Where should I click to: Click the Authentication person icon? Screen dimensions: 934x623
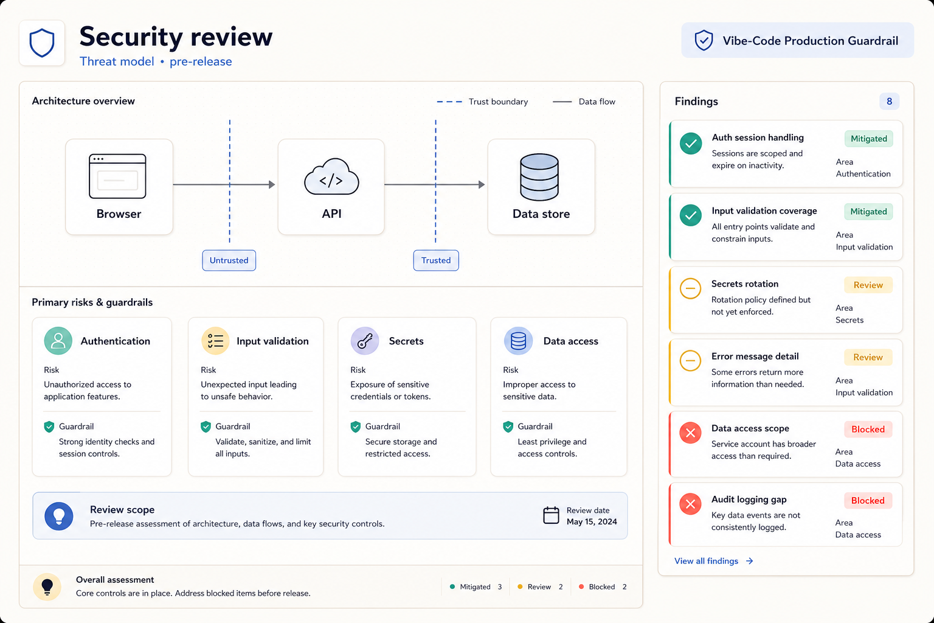tap(58, 341)
